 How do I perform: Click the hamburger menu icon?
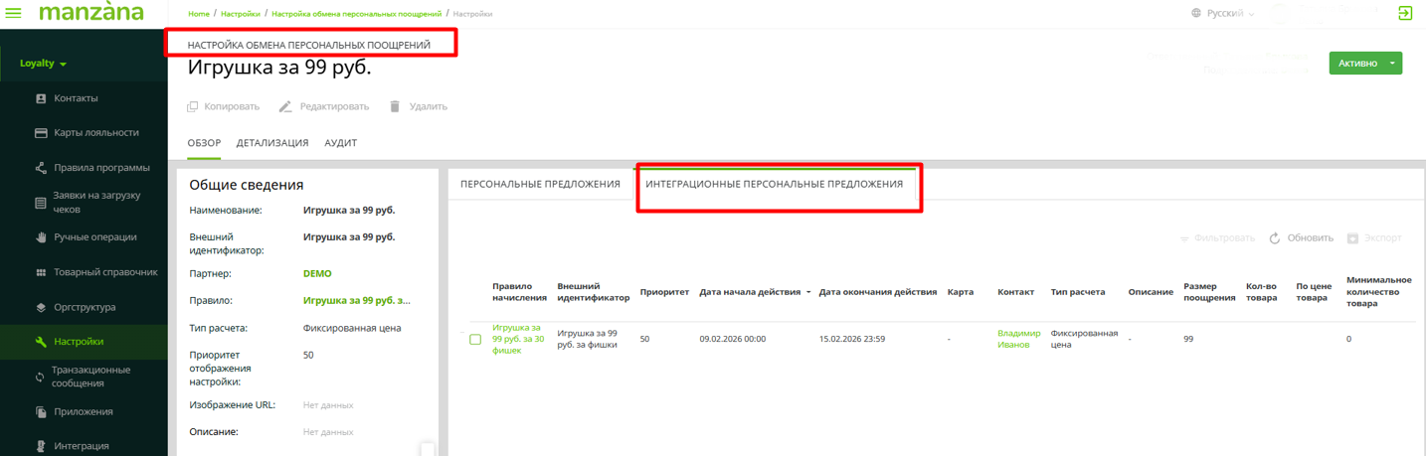pos(14,14)
